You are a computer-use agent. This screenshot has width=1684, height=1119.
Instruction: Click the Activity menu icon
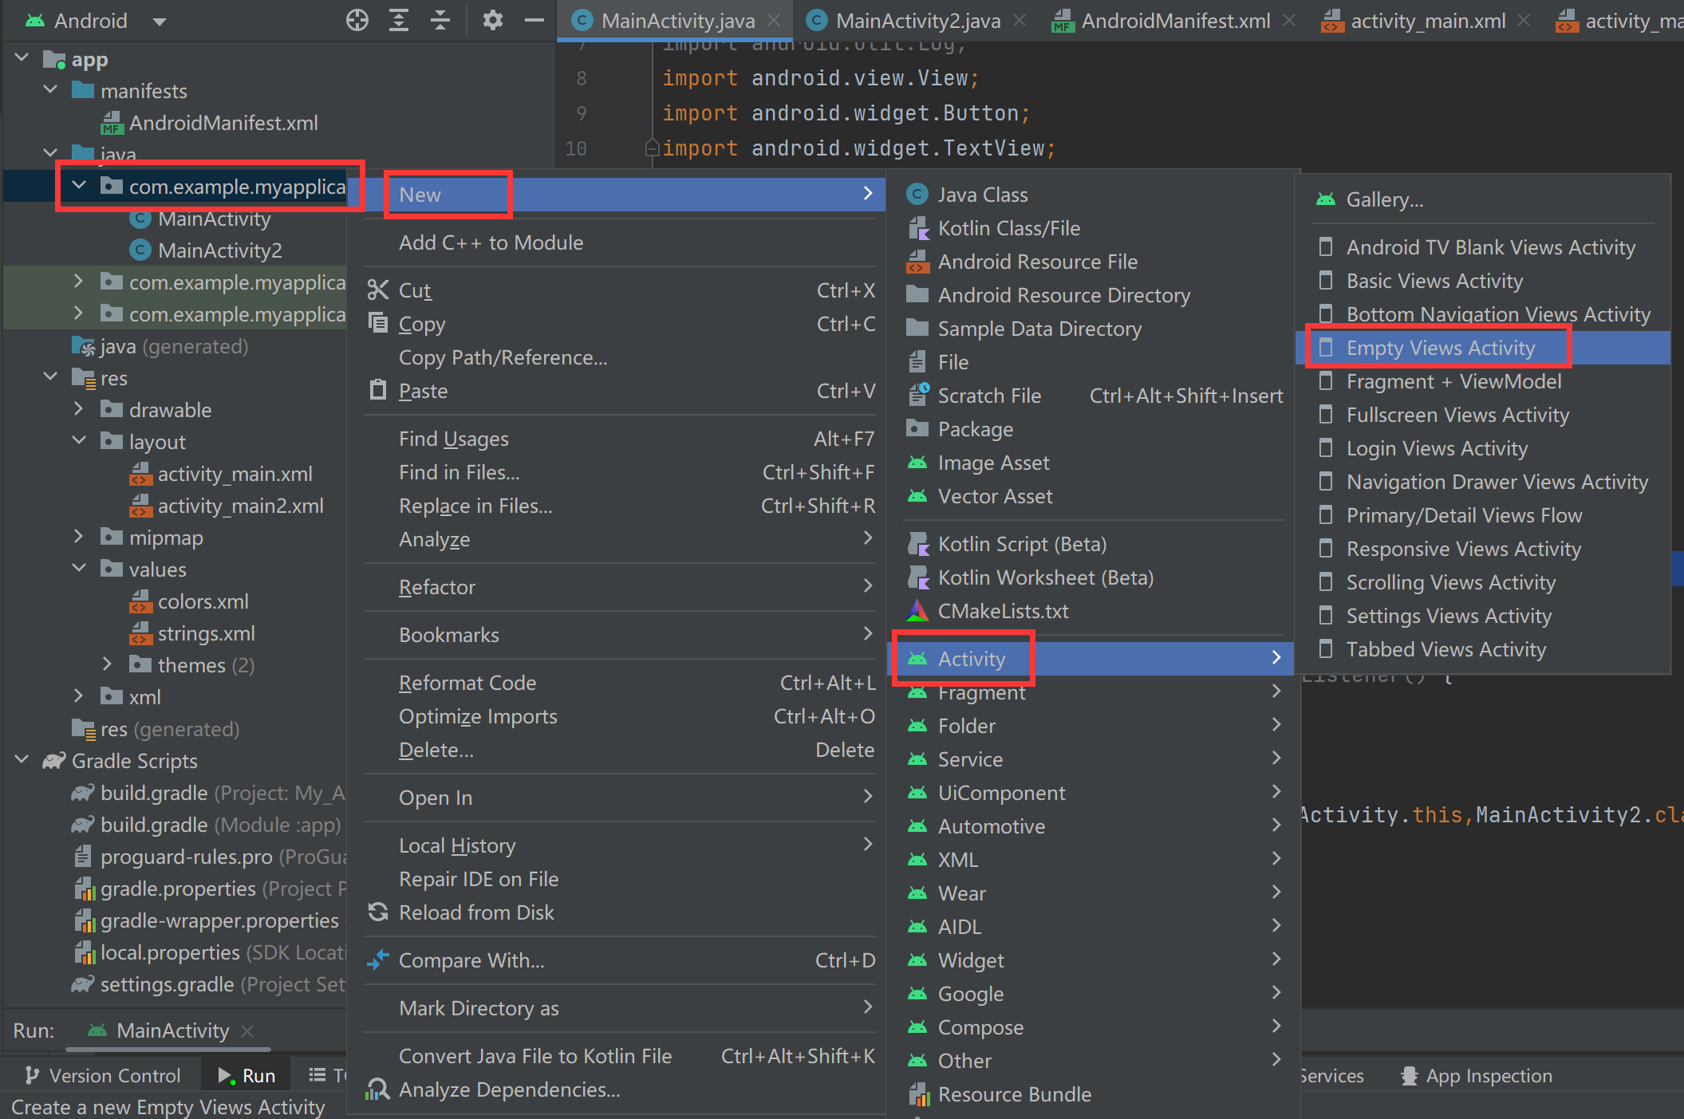[x=917, y=657]
